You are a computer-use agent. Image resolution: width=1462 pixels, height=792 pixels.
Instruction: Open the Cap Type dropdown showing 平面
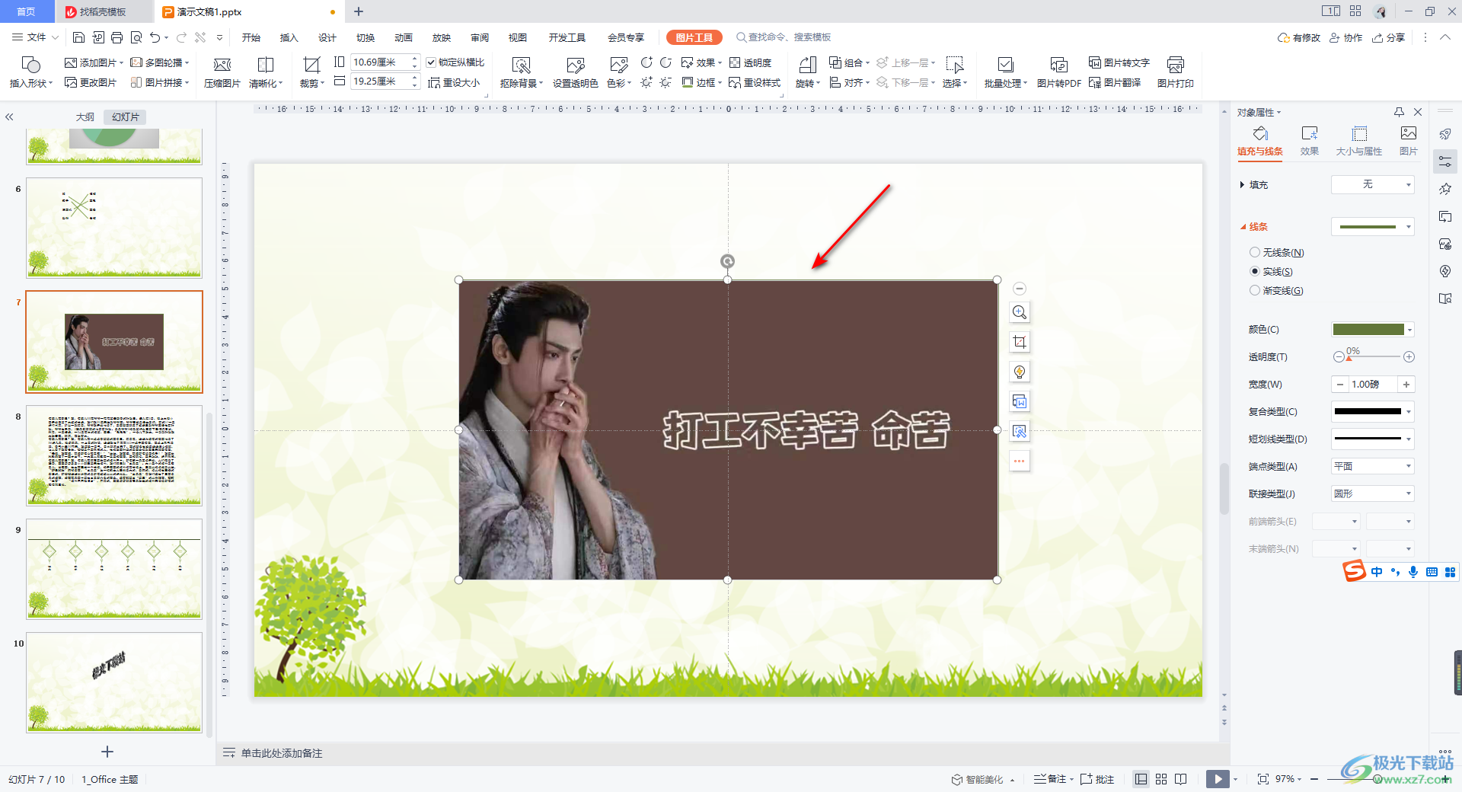(1372, 466)
